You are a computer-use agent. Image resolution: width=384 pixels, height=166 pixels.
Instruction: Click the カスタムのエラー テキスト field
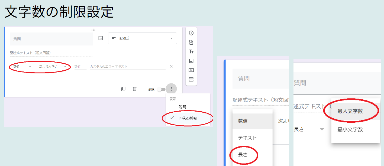128,66
